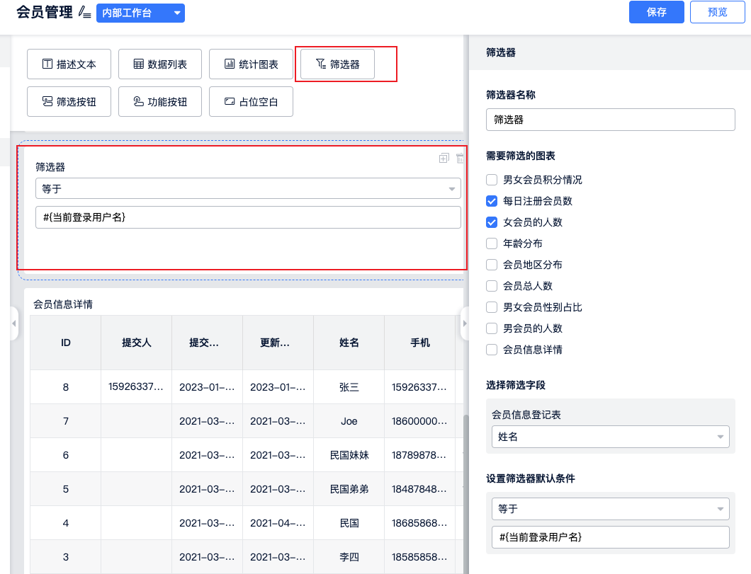
Task: Duplicate the filter widget via copy icon
Action: point(444,159)
